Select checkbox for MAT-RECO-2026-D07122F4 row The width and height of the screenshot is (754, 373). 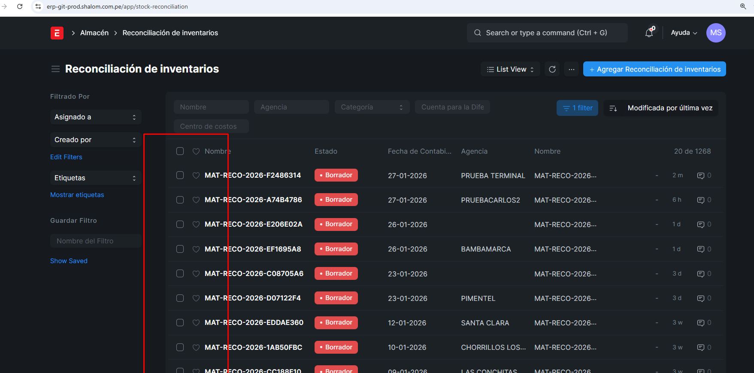point(180,298)
